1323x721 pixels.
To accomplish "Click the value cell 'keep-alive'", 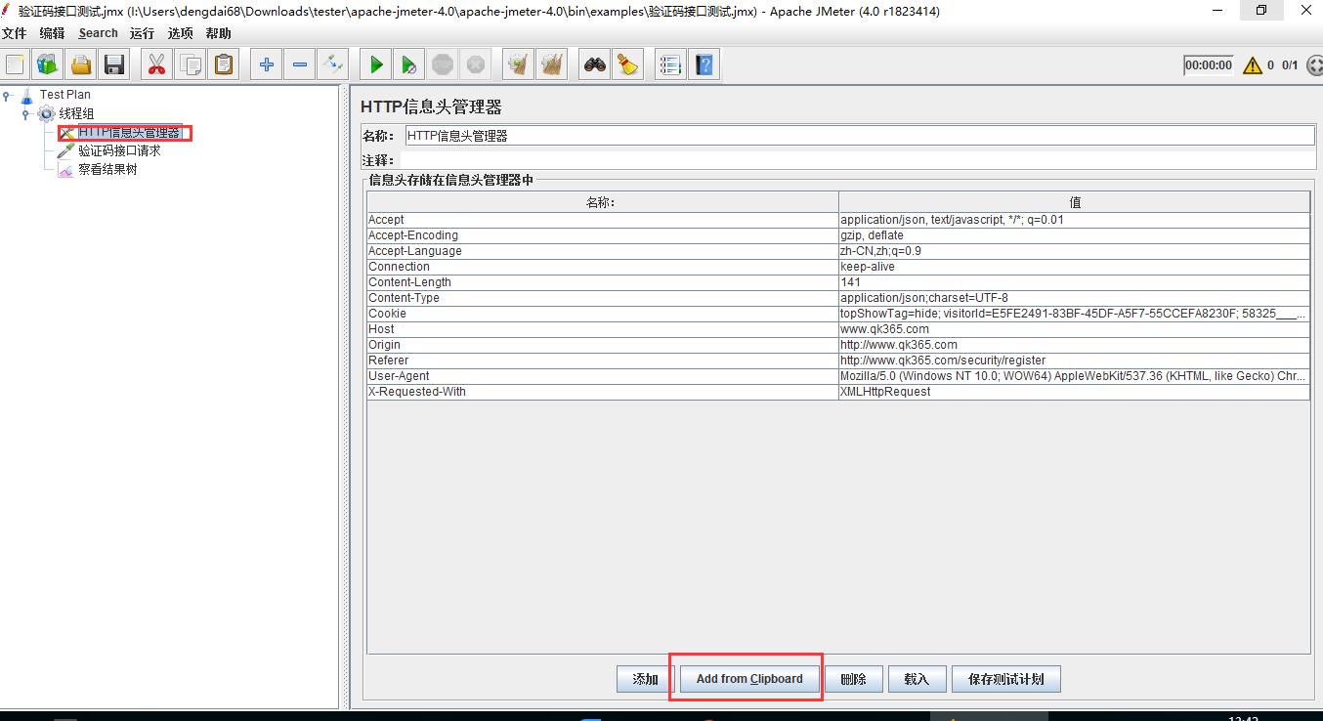I will pos(1075,267).
